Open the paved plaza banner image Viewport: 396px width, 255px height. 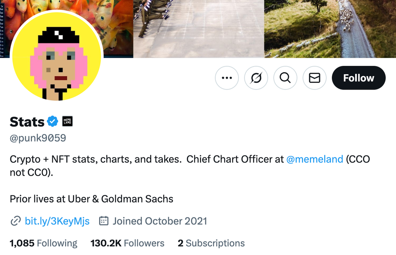tap(198, 28)
